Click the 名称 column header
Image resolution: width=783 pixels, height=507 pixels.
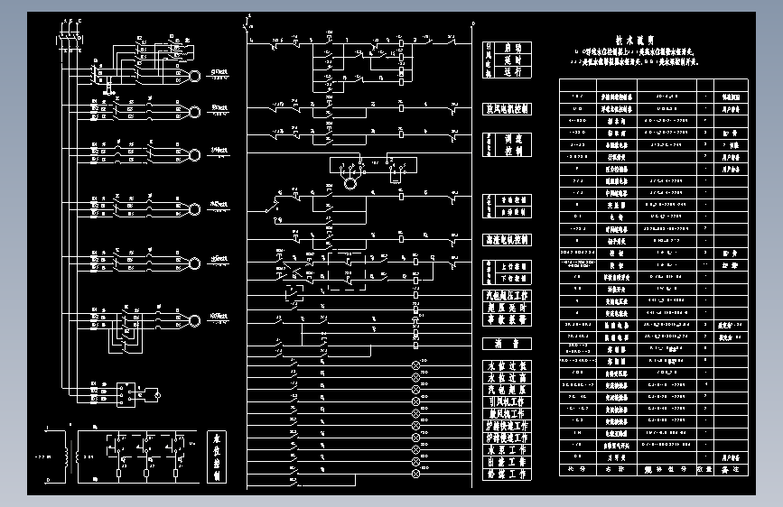click(616, 469)
